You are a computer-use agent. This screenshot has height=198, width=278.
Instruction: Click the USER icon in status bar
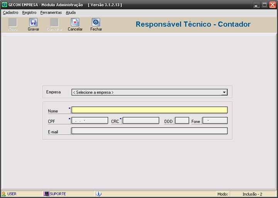coord(4,194)
